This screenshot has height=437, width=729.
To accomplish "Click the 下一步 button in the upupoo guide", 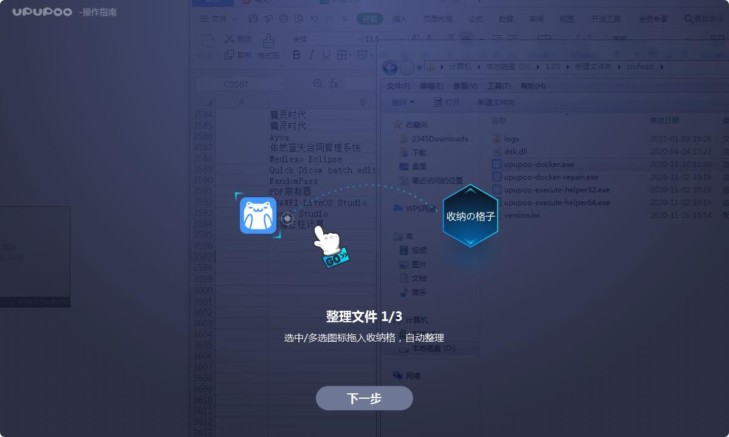I will (x=364, y=398).
